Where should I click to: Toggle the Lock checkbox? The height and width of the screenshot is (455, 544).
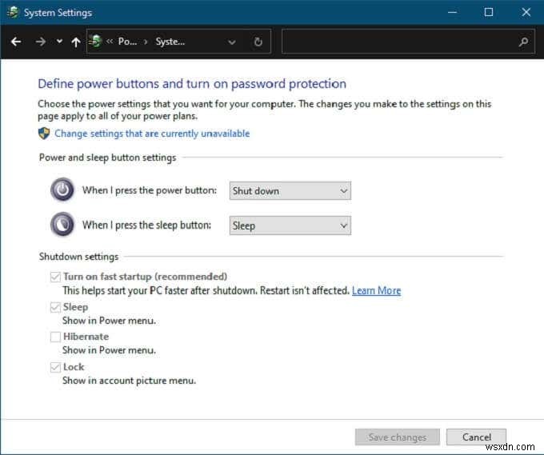(x=55, y=367)
